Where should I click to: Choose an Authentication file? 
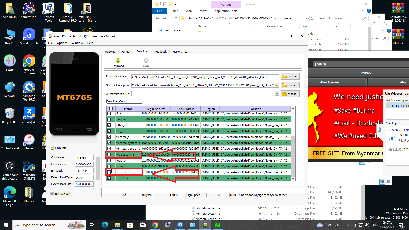[290, 94]
